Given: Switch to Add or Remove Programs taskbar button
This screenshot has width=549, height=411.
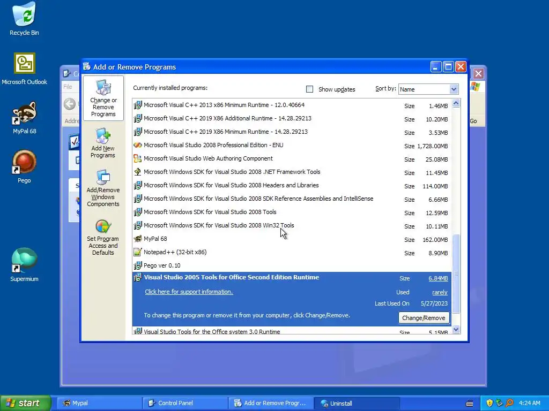Looking at the screenshot, I should pyautogui.click(x=271, y=403).
